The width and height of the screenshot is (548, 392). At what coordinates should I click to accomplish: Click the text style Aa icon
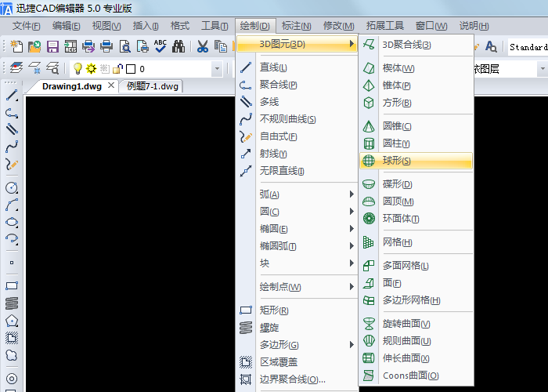(x=491, y=46)
